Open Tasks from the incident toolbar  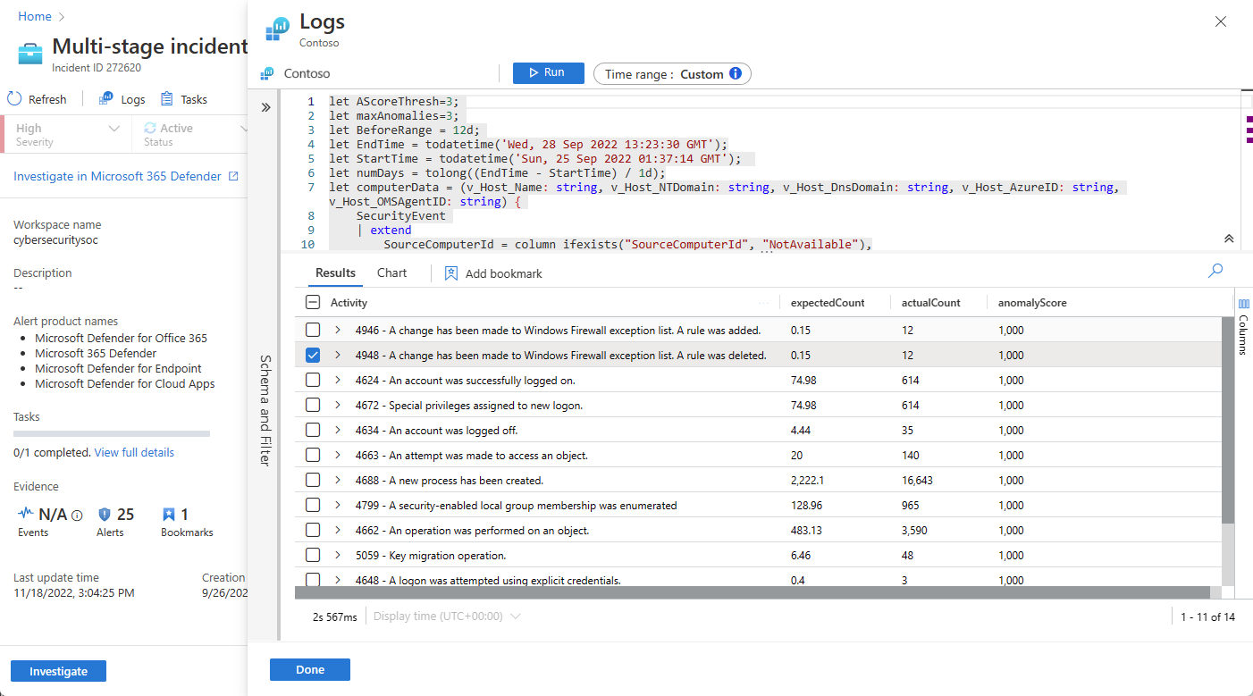tap(183, 99)
